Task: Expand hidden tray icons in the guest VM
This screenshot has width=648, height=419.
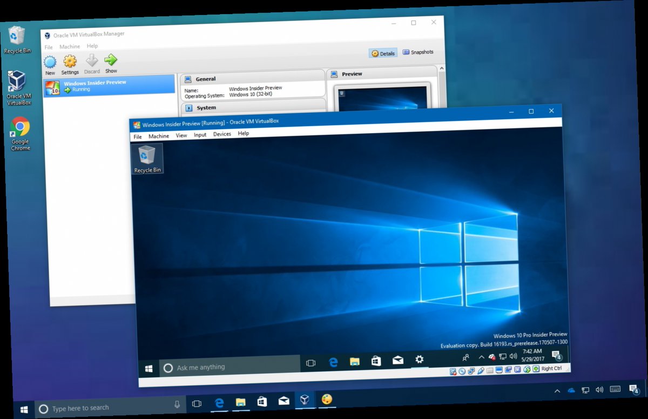Action: coord(482,357)
